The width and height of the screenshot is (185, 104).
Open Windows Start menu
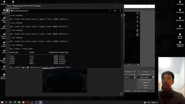click(x=2, y=102)
